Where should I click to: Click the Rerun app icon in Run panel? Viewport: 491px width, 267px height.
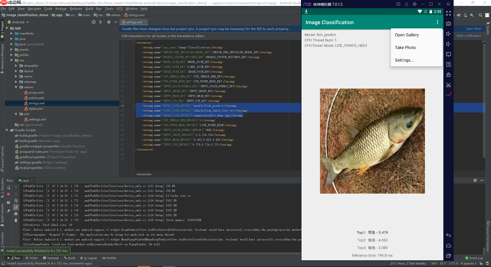(8, 187)
